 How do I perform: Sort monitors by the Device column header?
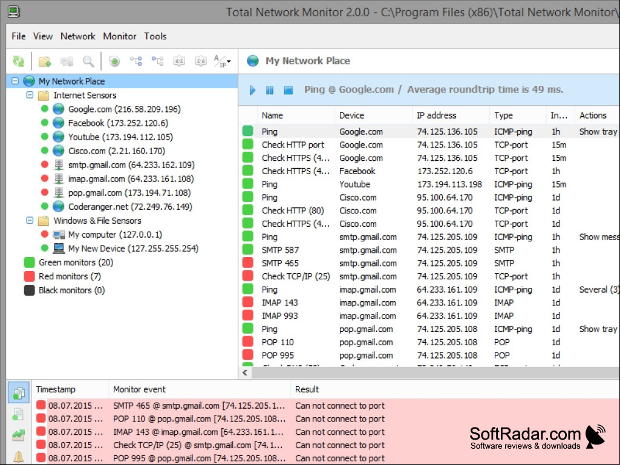coord(374,115)
